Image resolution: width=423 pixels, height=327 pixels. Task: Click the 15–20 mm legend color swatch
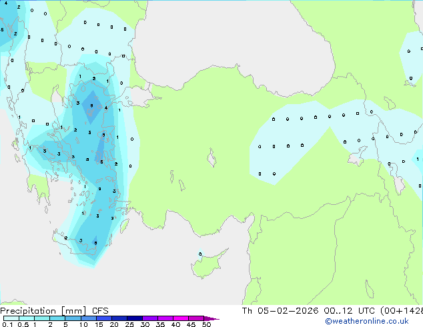pos(103,318)
